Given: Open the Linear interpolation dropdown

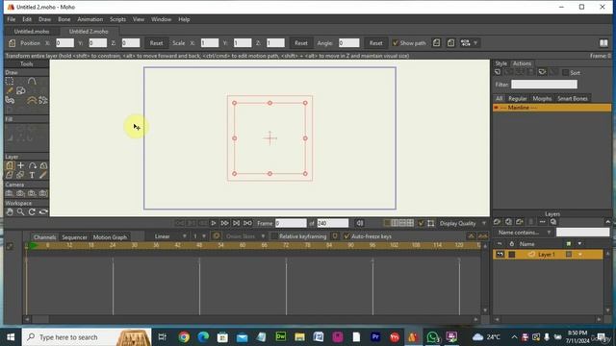Looking at the screenshot, I should pyautogui.click(x=169, y=236).
